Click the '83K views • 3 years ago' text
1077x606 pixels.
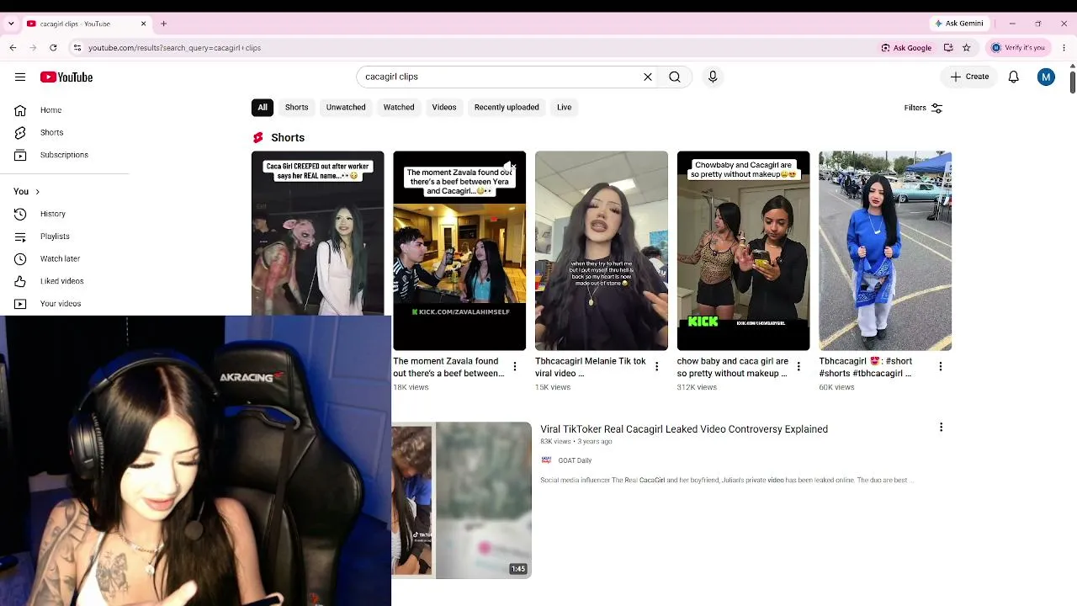pos(576,442)
